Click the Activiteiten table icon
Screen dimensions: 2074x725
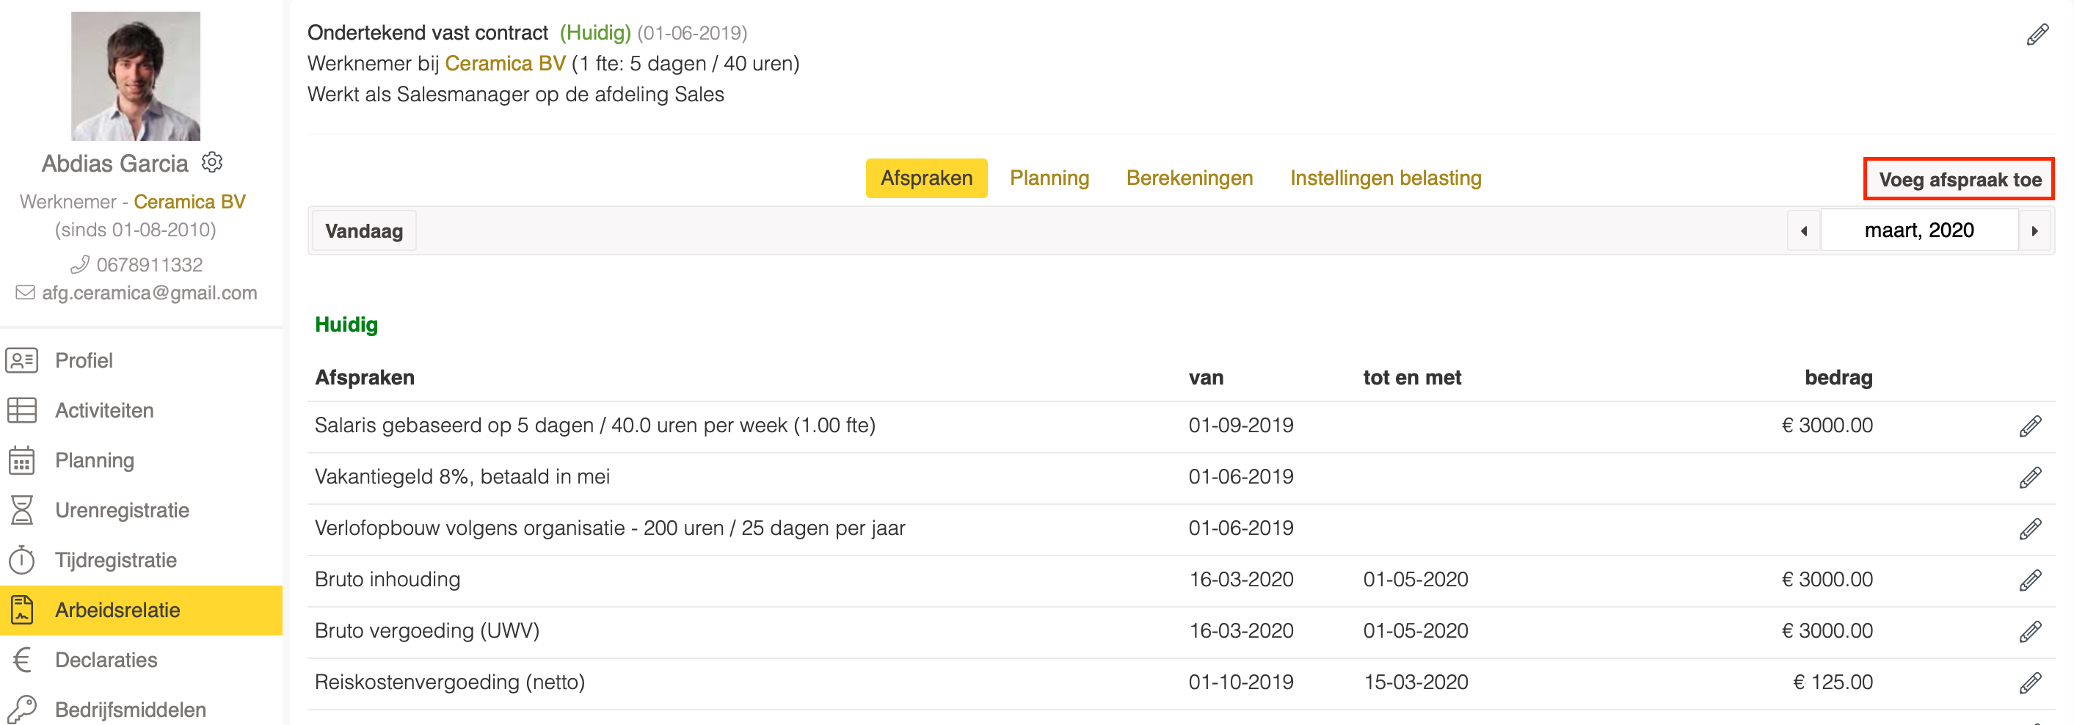[x=22, y=410]
